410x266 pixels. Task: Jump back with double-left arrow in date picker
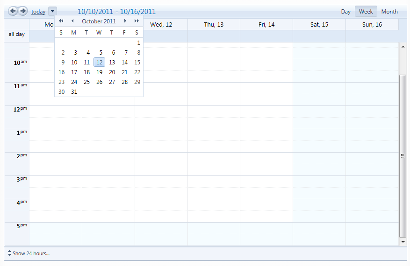pyautogui.click(x=61, y=21)
